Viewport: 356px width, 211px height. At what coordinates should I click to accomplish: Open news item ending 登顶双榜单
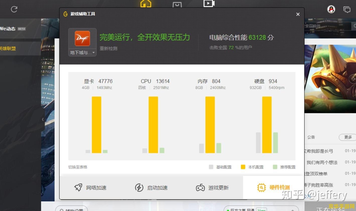pos(316,174)
